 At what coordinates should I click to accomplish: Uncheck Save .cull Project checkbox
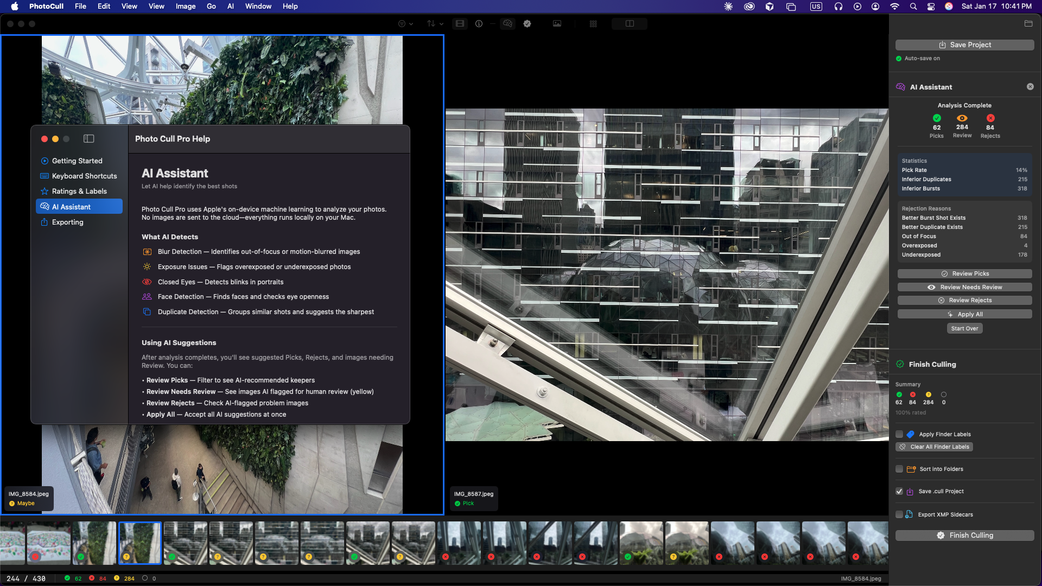[899, 491]
